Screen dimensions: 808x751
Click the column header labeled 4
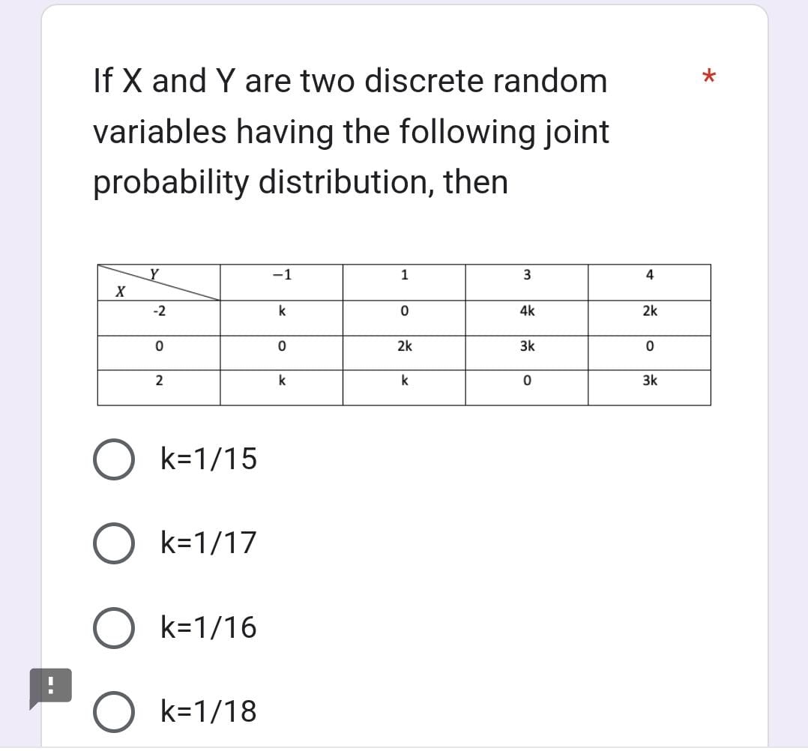pos(650,277)
